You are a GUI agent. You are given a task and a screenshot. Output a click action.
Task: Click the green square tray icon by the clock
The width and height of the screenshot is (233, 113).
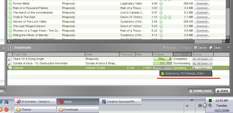(210, 101)
